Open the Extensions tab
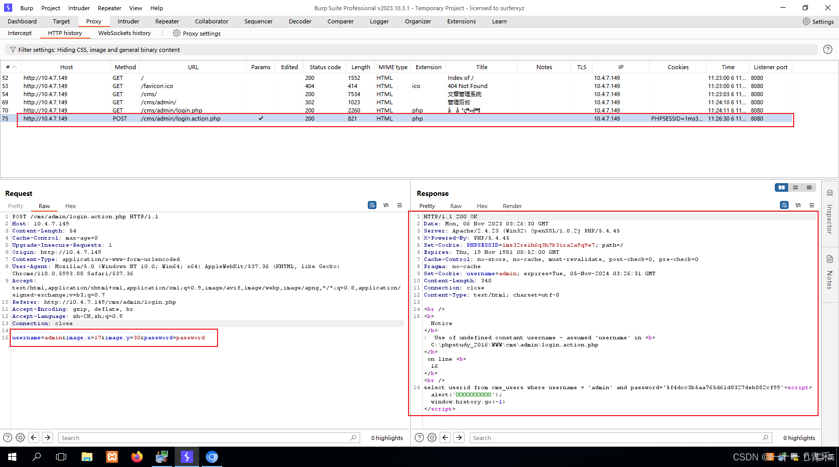The image size is (839, 467). [x=462, y=21]
